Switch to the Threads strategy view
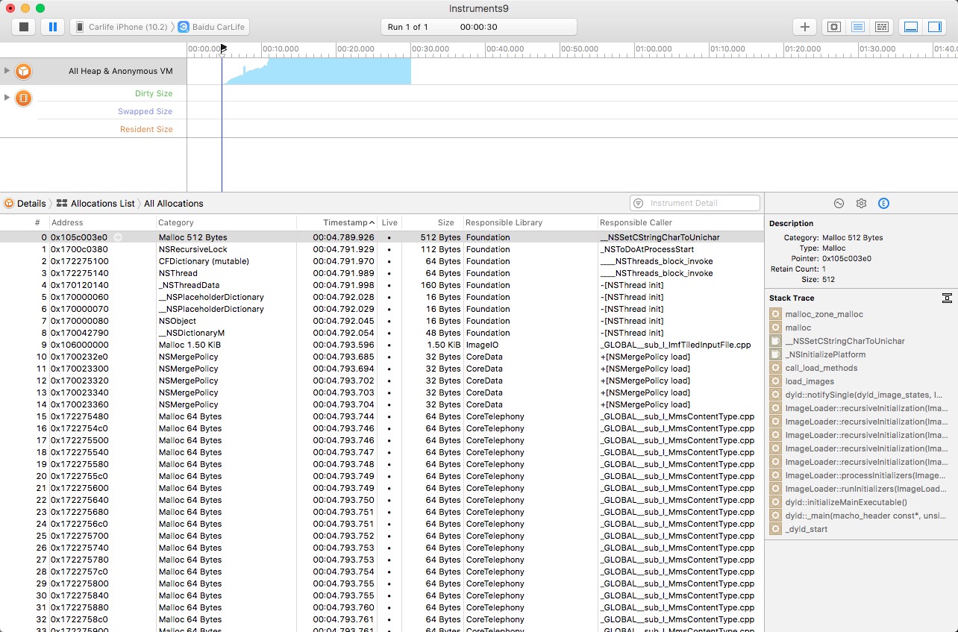The height and width of the screenshot is (632, 958). pyautogui.click(x=881, y=27)
